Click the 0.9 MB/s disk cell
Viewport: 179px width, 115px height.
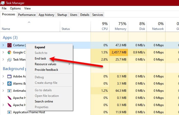click(x=137, y=52)
